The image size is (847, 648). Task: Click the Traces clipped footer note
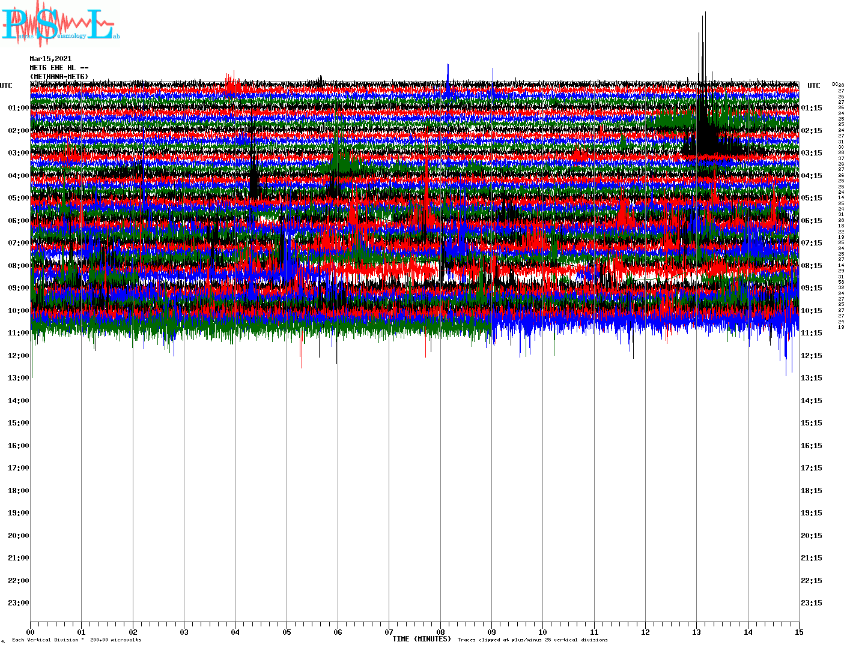tap(532, 640)
